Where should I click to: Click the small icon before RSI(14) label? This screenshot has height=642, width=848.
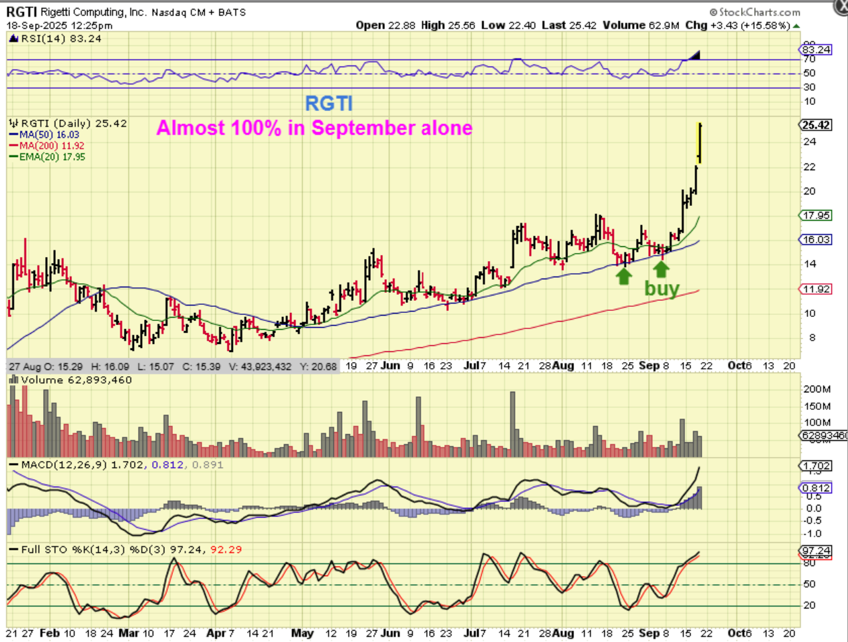point(13,38)
